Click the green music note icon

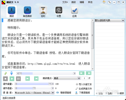click(6, 73)
